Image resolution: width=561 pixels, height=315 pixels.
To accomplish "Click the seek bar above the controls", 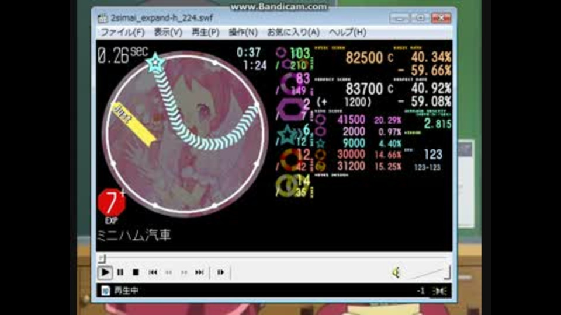I will [273, 258].
